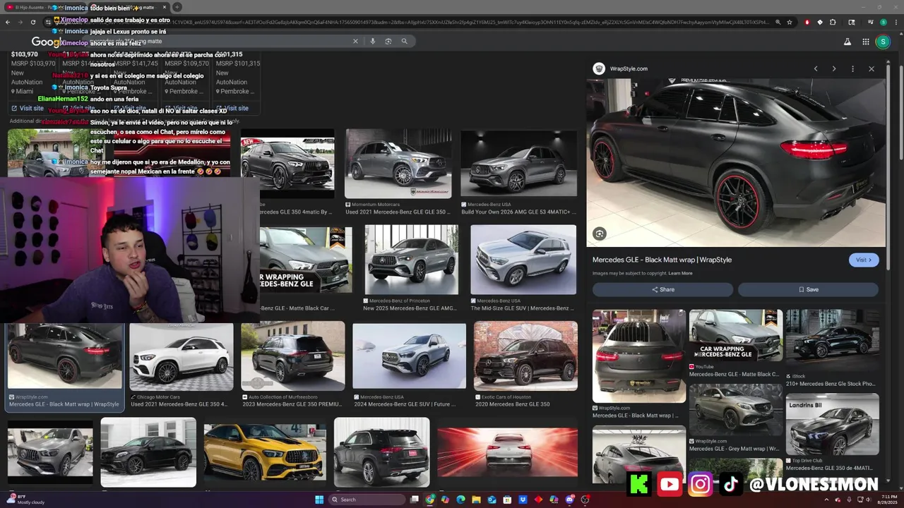Open the 2023 GLE 350 Premium Murfreesboro result
Viewport: 904px width, 508px height.
coord(292,366)
